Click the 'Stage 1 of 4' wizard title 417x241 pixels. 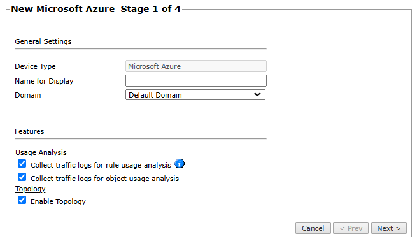[150, 9]
